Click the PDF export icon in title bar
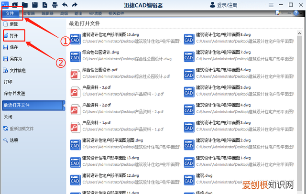The image size is (306, 194). click(45, 5)
